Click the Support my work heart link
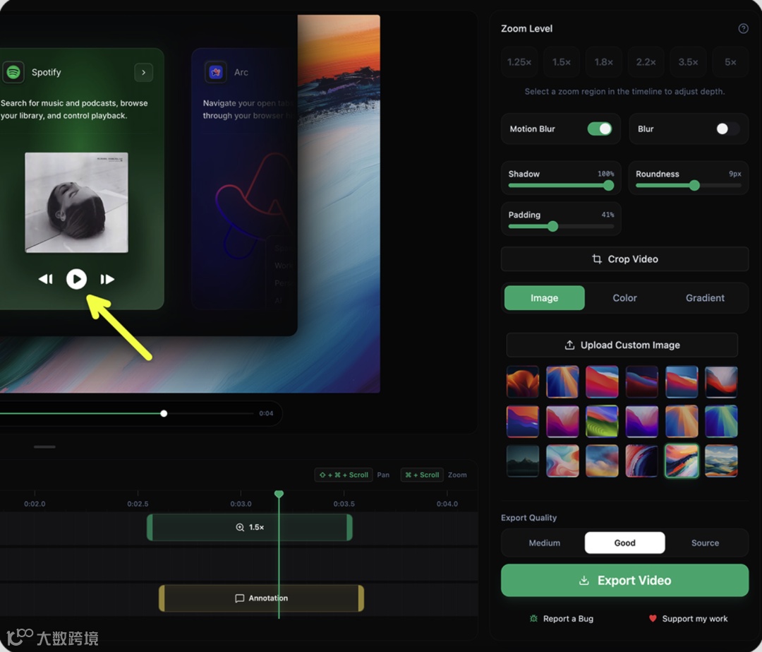 click(688, 618)
